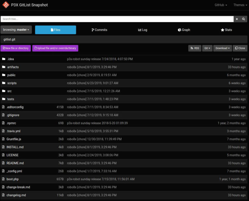
Task: Click the P3X GitList Snapshot title
Action: tap(30, 5)
